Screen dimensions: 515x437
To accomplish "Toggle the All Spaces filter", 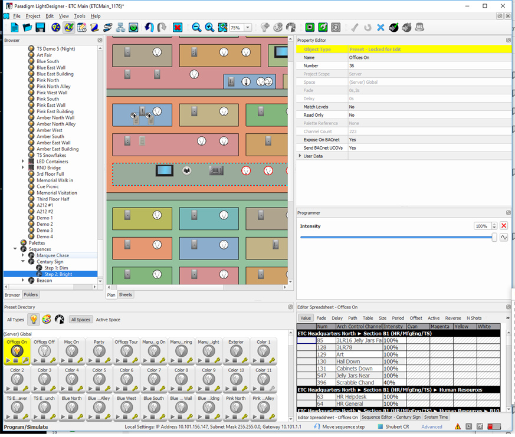I will [x=81, y=320].
